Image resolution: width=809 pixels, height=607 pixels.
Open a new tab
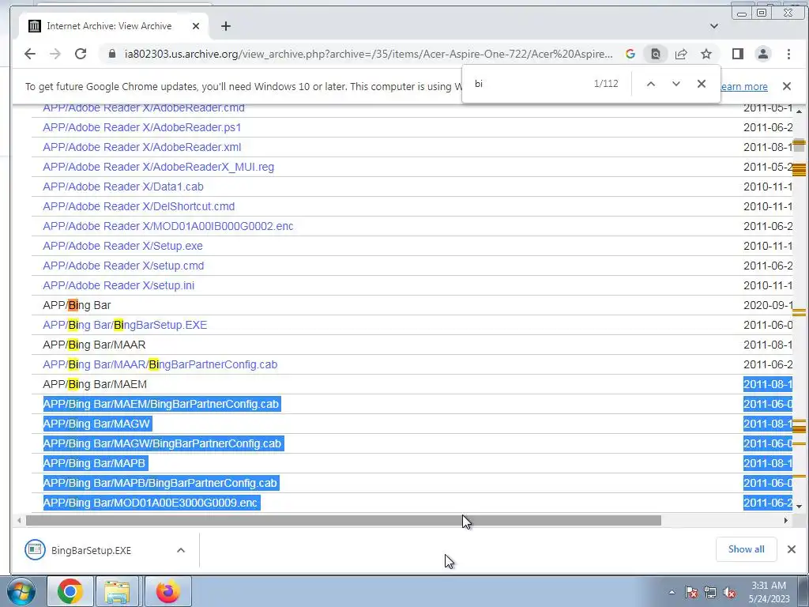(x=226, y=26)
